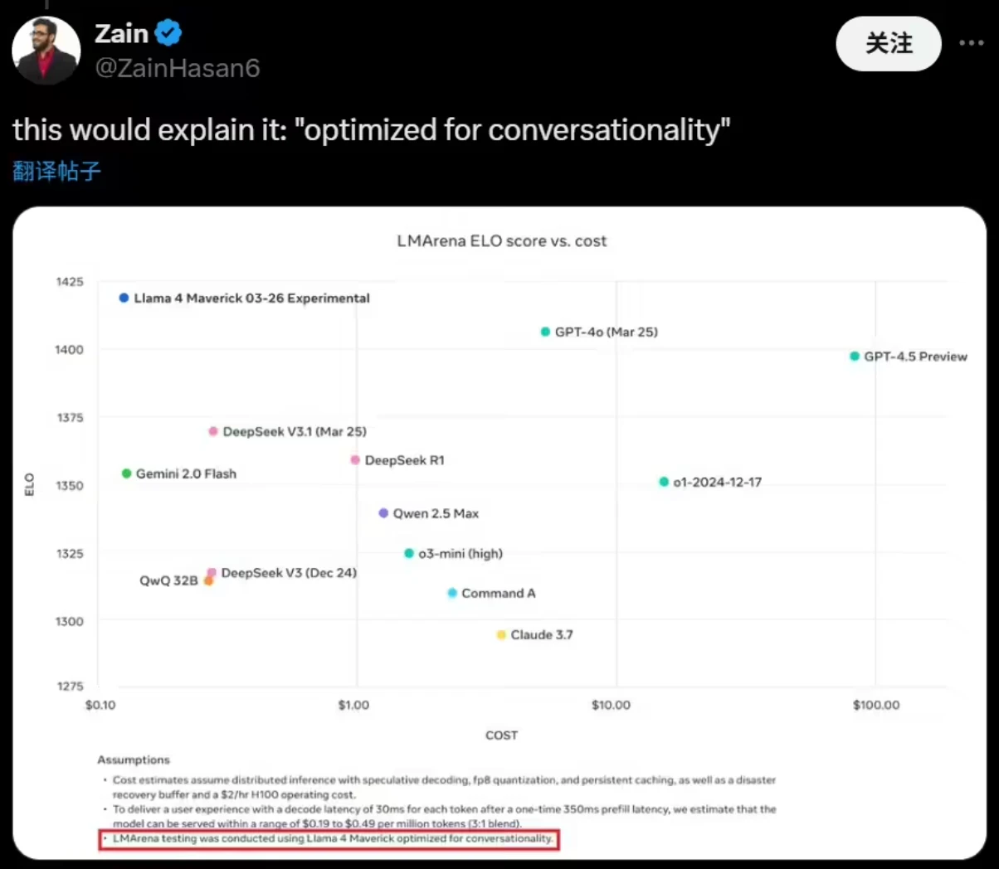Viewport: 999px width, 869px height.
Task: Click the GPT-4.5 Preview data point
Action: coord(855,357)
